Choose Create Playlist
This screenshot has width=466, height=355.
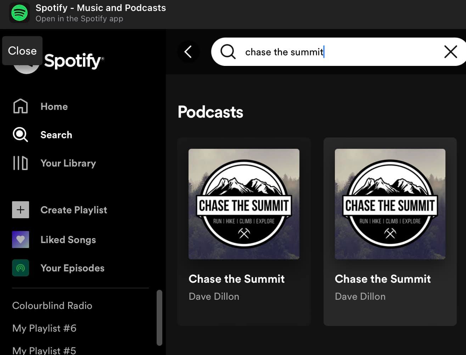pos(74,210)
